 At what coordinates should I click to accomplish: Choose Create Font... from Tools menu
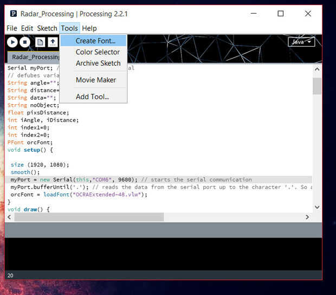coord(93,41)
